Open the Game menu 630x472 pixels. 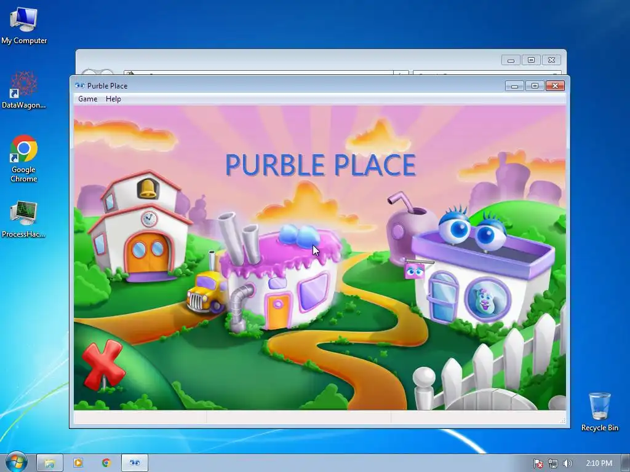(x=87, y=99)
